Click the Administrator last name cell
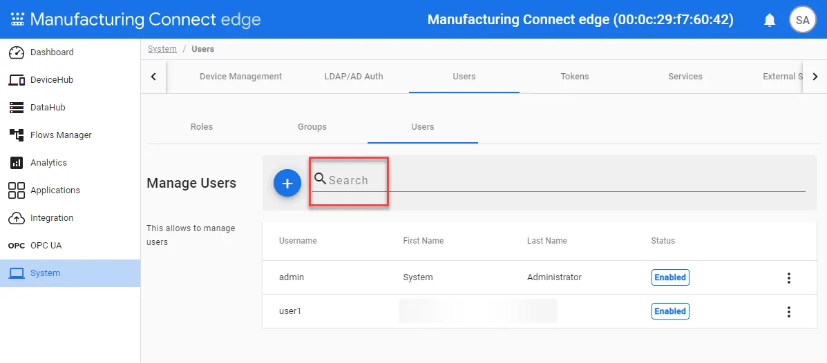827x363 pixels. pyautogui.click(x=554, y=277)
